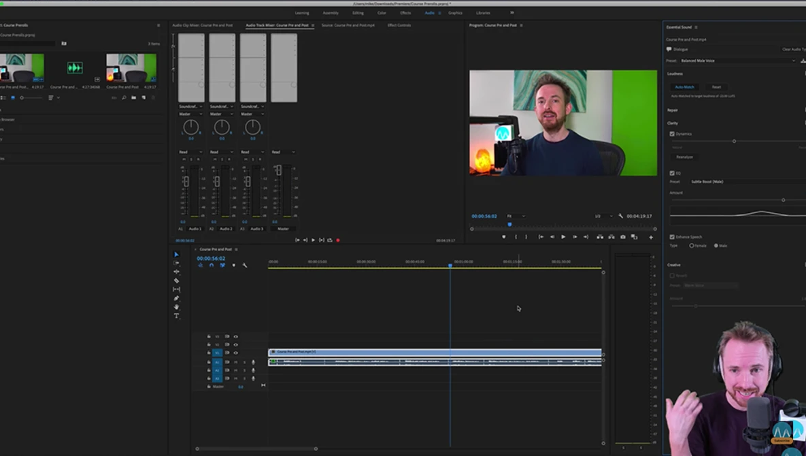Open Audio 2 Read automation mode dropdown
This screenshot has height=456, width=806.
point(222,152)
